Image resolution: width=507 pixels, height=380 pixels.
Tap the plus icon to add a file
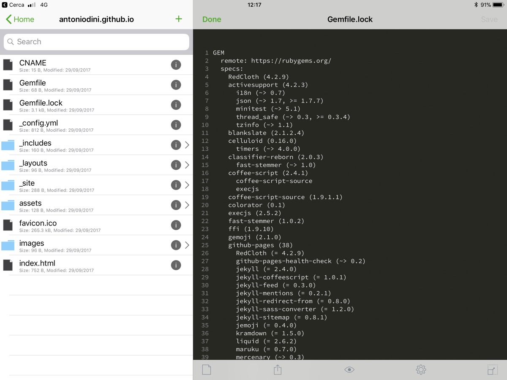(x=179, y=19)
